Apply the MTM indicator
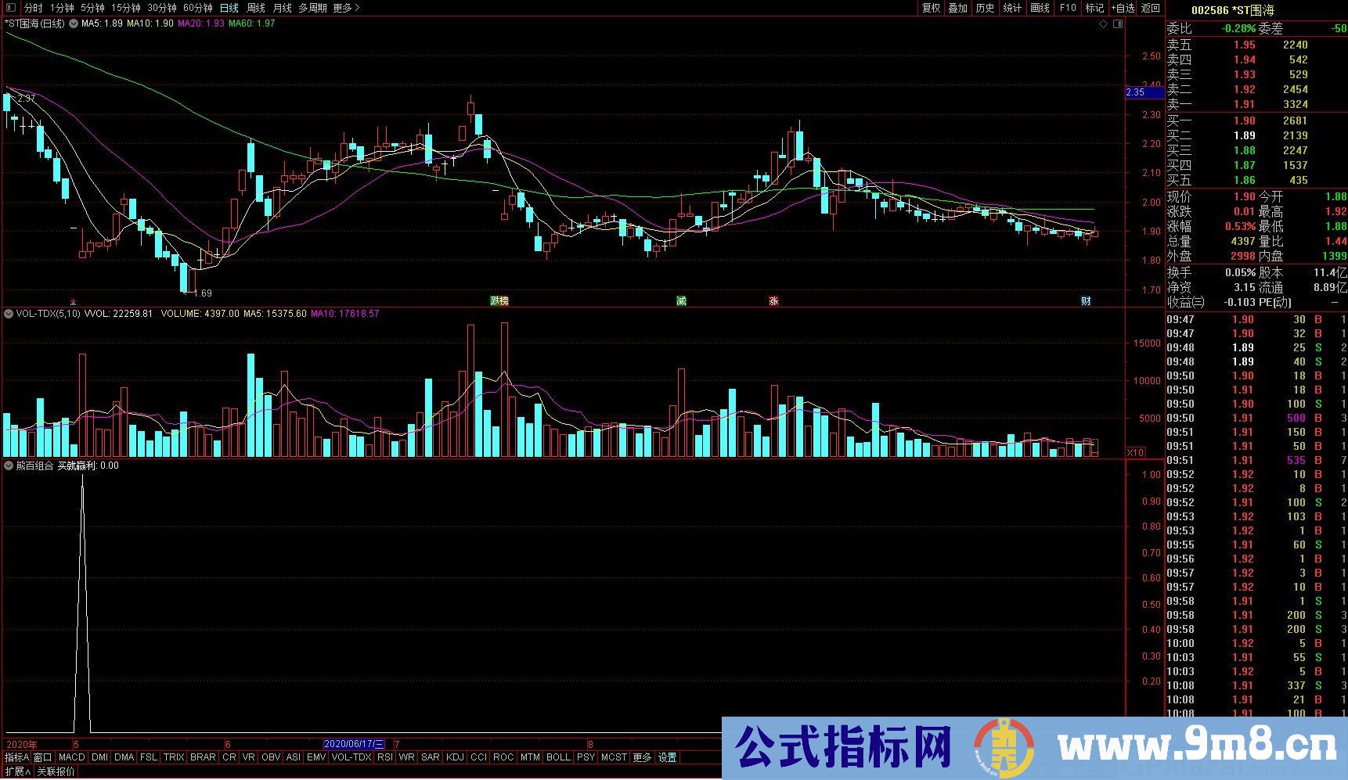1348x780 pixels. coord(530,757)
